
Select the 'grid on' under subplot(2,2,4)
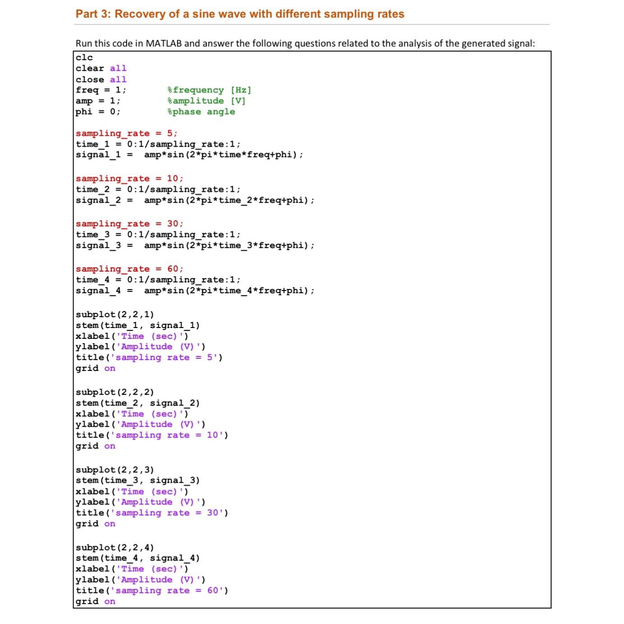95,601
